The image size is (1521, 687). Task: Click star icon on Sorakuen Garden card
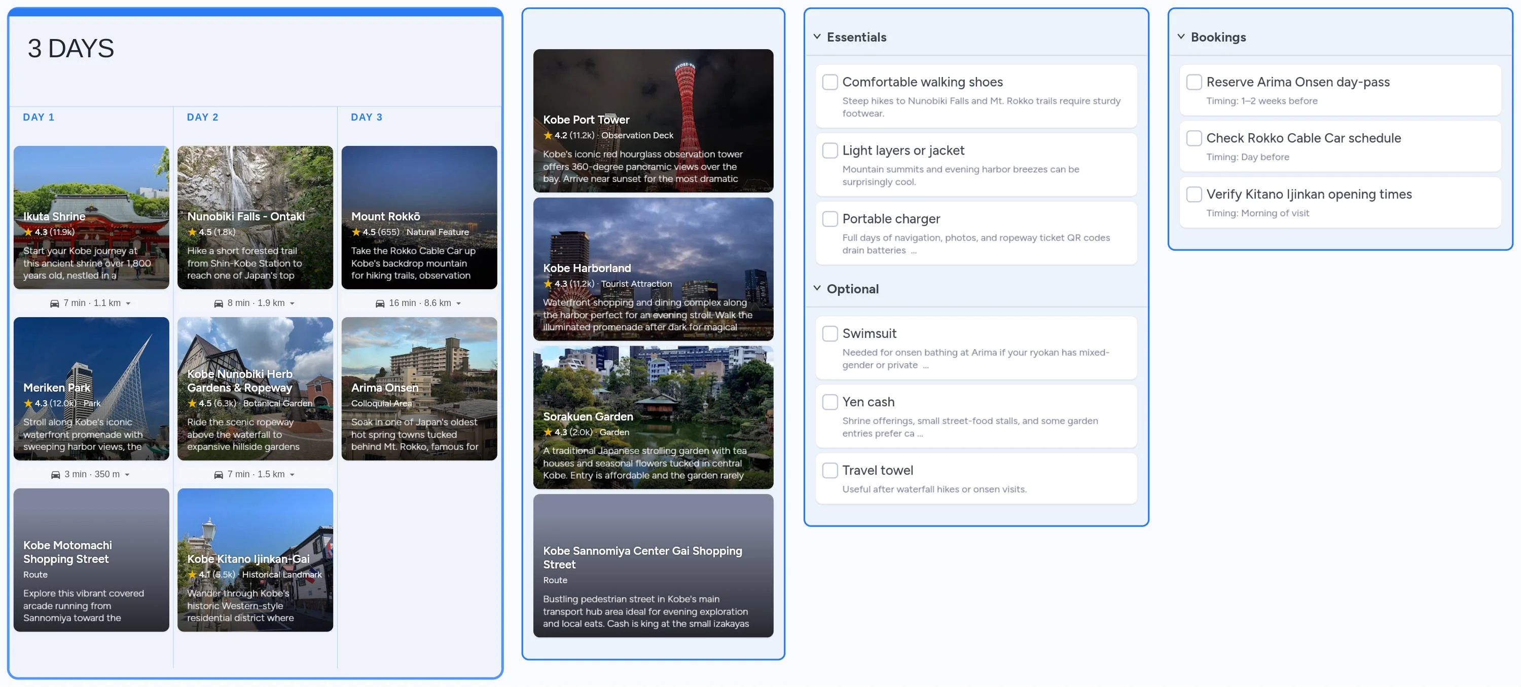(x=548, y=433)
